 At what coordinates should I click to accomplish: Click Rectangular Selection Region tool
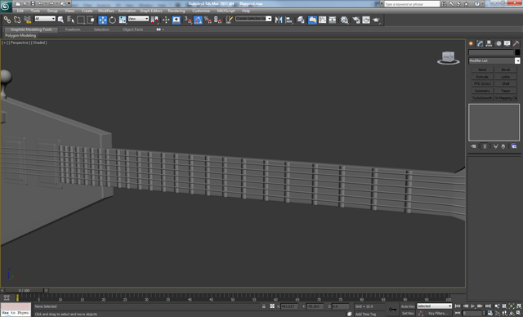[x=81, y=20]
